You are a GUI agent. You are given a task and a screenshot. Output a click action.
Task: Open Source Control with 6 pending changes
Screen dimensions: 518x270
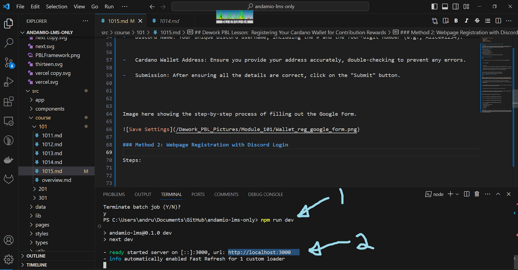coord(9,62)
